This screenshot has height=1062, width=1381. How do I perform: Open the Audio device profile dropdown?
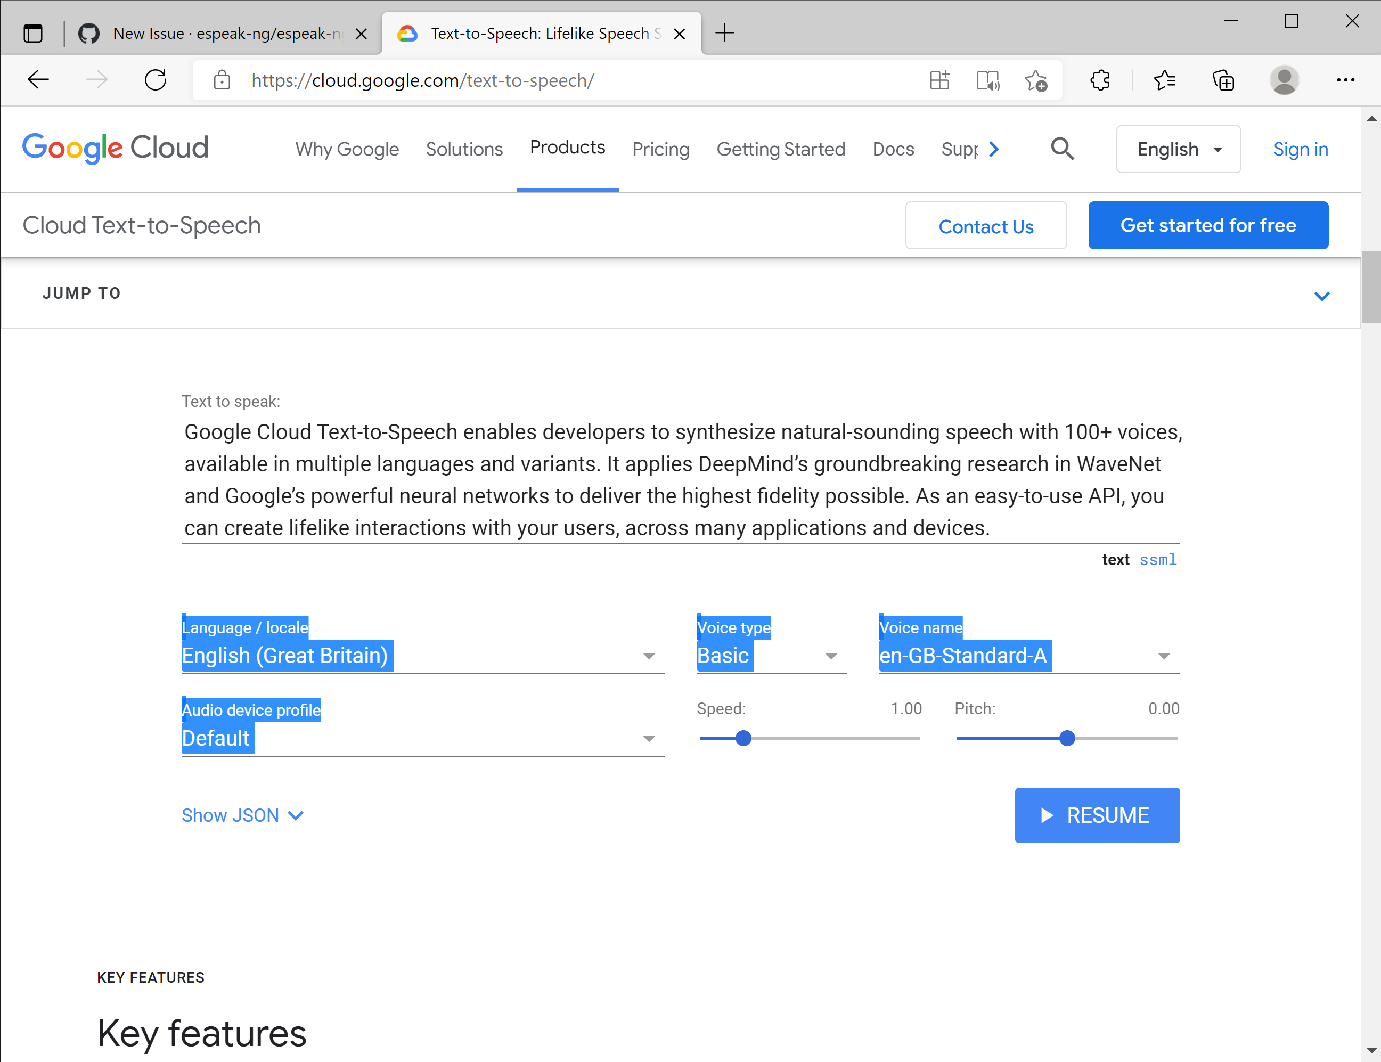tap(423, 738)
